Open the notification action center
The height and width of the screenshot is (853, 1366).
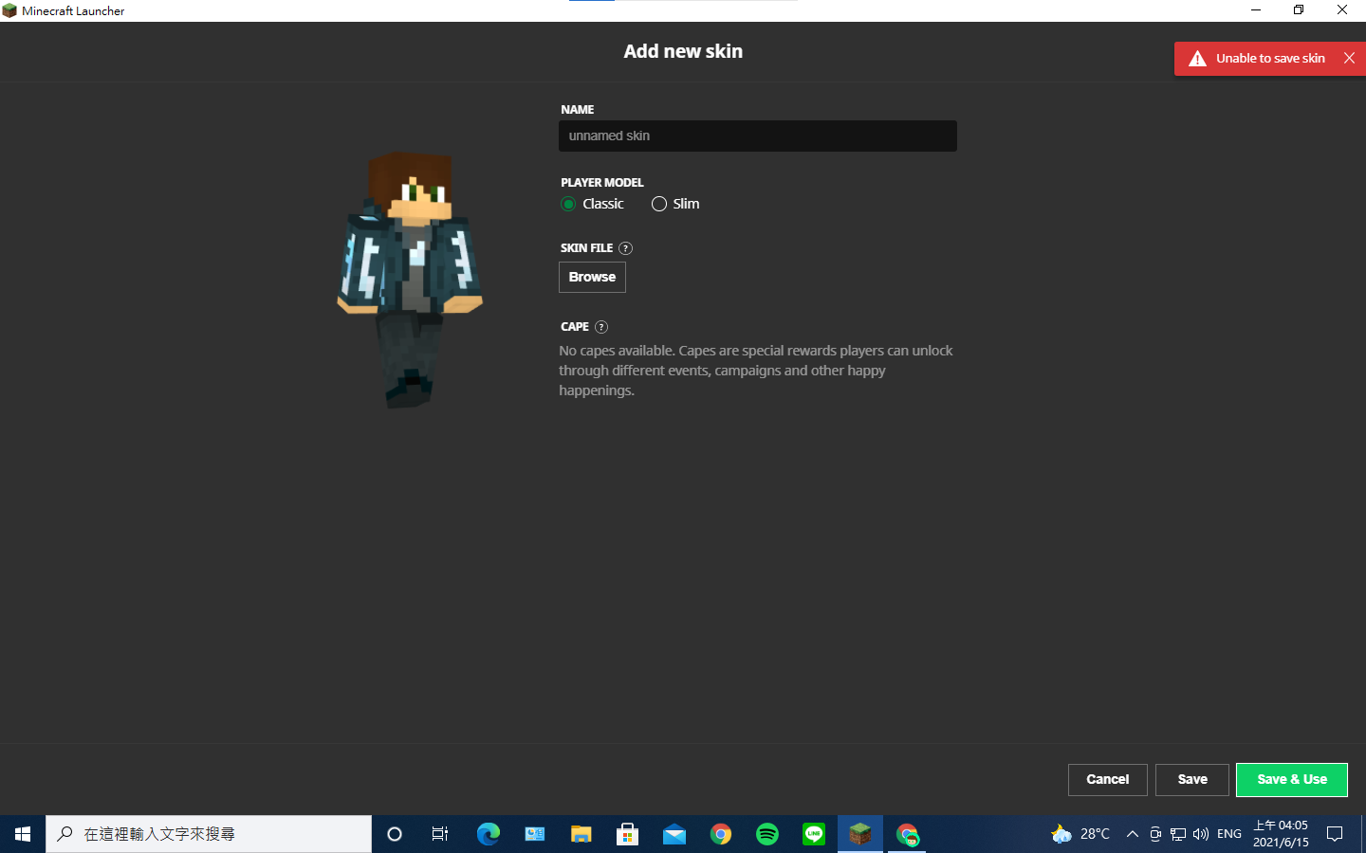pyautogui.click(x=1335, y=834)
